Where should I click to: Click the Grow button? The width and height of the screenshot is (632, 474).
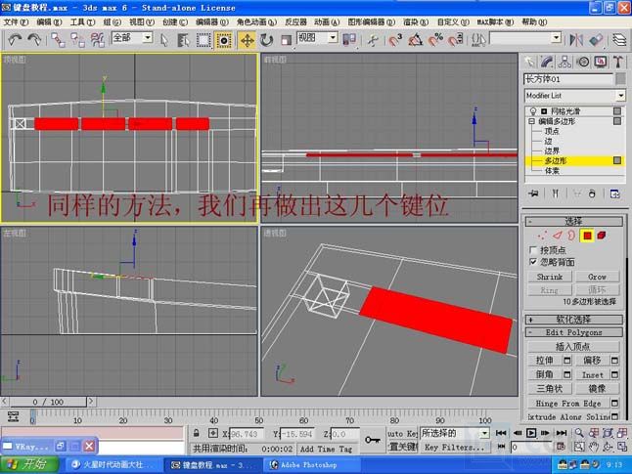pos(598,277)
